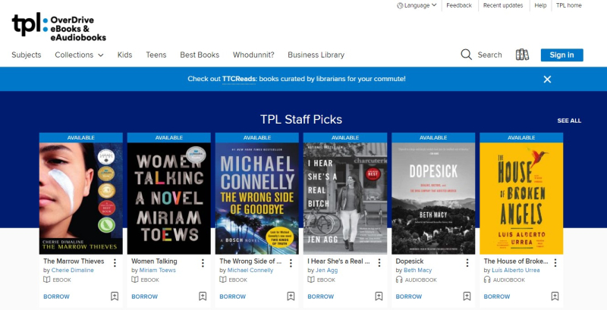Open three-dot menu for Women Talking
Screen dimensions: 607x310
[x=203, y=263]
